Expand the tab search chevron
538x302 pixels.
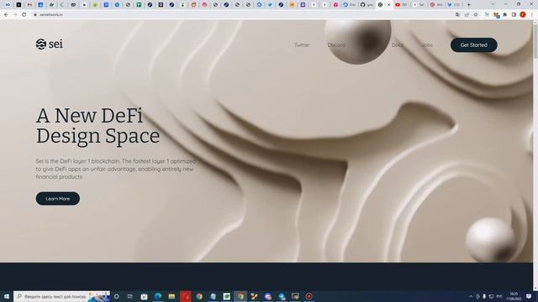pos(493,4)
